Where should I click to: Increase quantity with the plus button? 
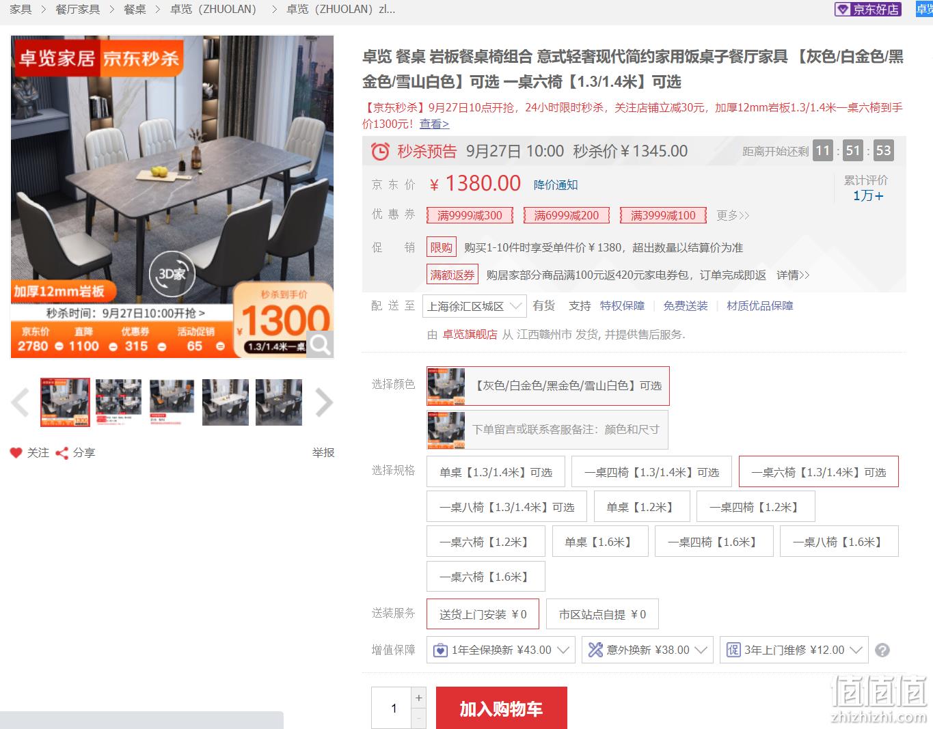pos(419,698)
